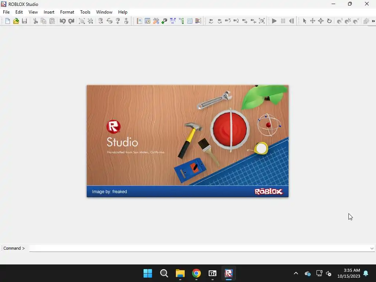Open the notebook panel icon

(139, 21)
